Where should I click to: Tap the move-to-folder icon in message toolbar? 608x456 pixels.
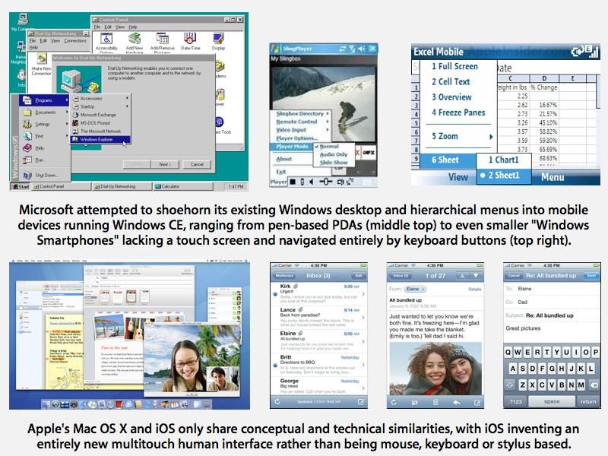tap(414, 403)
